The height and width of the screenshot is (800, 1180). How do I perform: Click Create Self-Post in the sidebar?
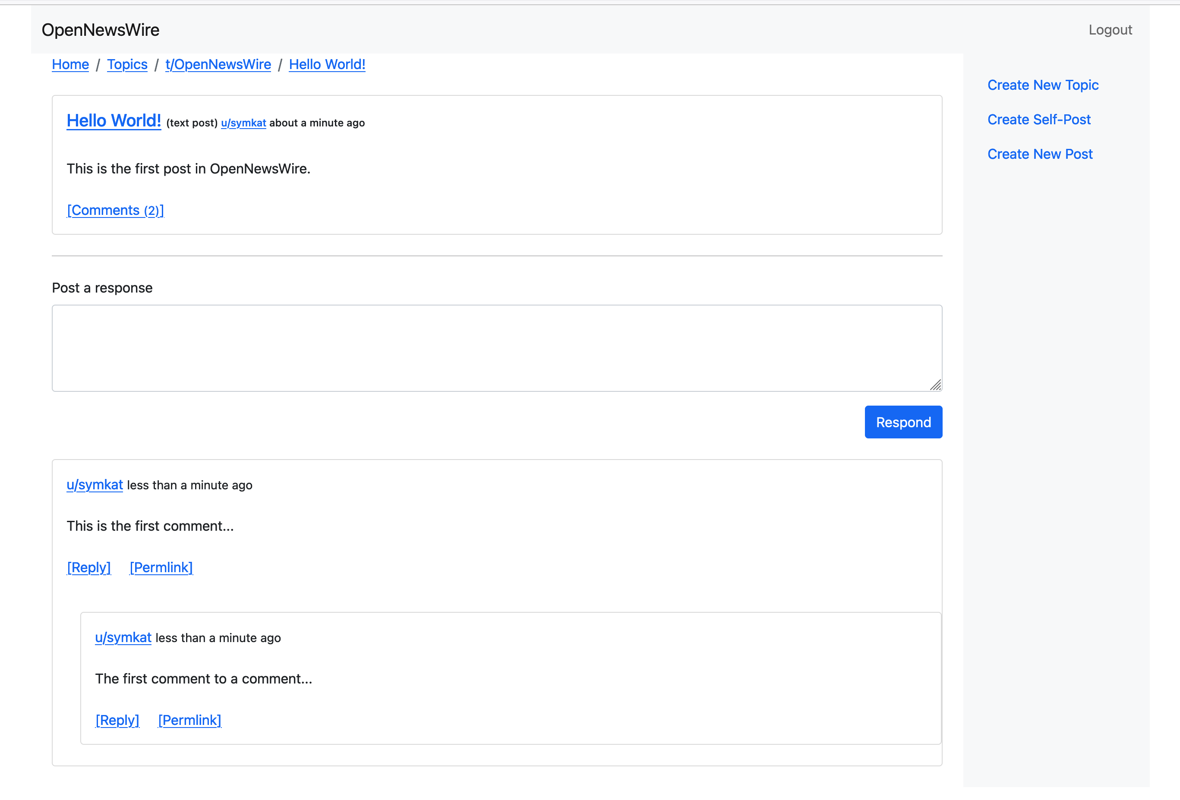click(1039, 119)
